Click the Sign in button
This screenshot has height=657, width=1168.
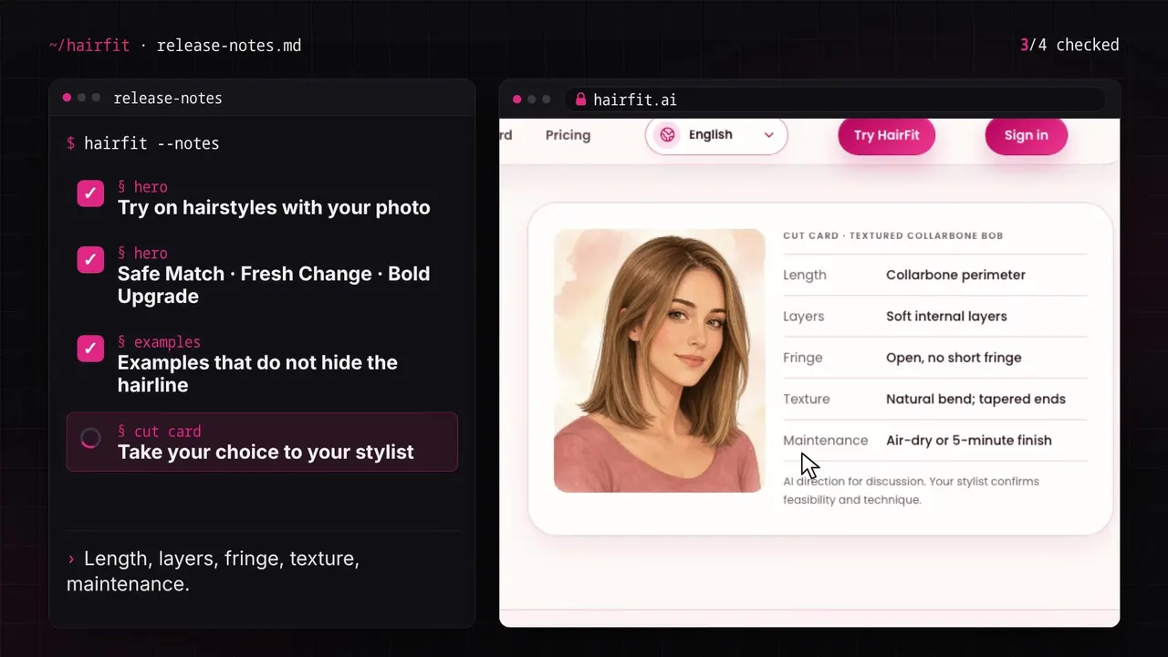pyautogui.click(x=1027, y=135)
